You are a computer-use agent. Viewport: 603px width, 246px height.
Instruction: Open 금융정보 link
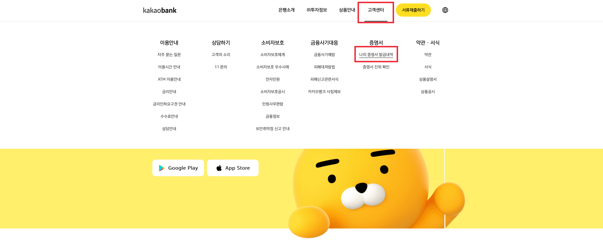coord(273,116)
